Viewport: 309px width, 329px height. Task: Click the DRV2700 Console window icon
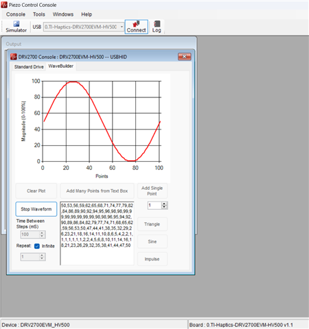pos(14,57)
